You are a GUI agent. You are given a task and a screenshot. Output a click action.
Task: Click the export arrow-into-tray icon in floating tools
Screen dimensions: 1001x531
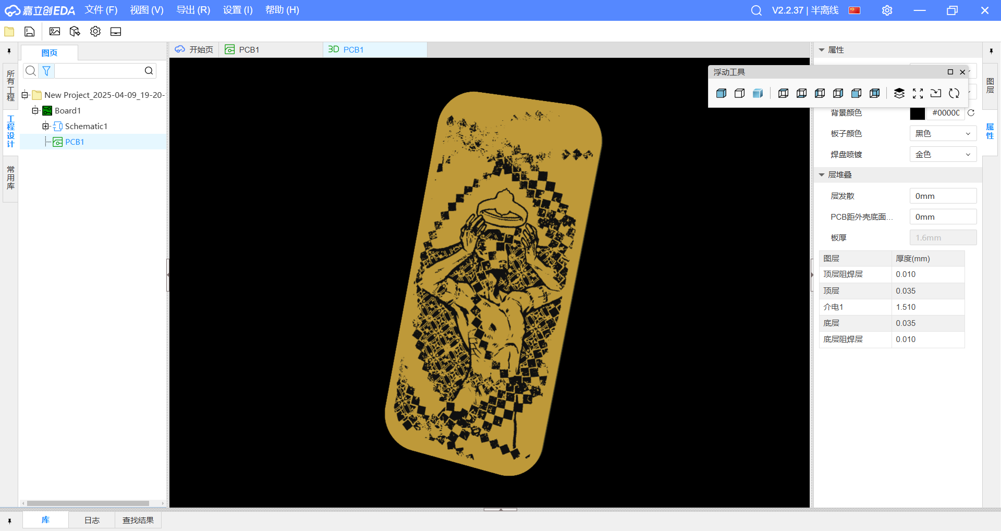936,93
